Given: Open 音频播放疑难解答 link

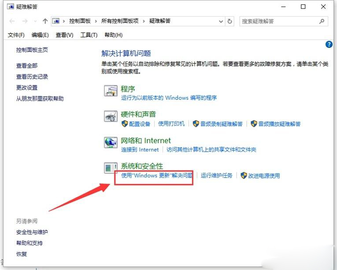Looking at the screenshot, I should tap(279, 124).
